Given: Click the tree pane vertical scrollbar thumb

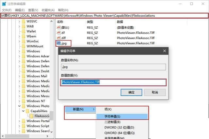Looking at the screenshot, I should click(52, 116).
